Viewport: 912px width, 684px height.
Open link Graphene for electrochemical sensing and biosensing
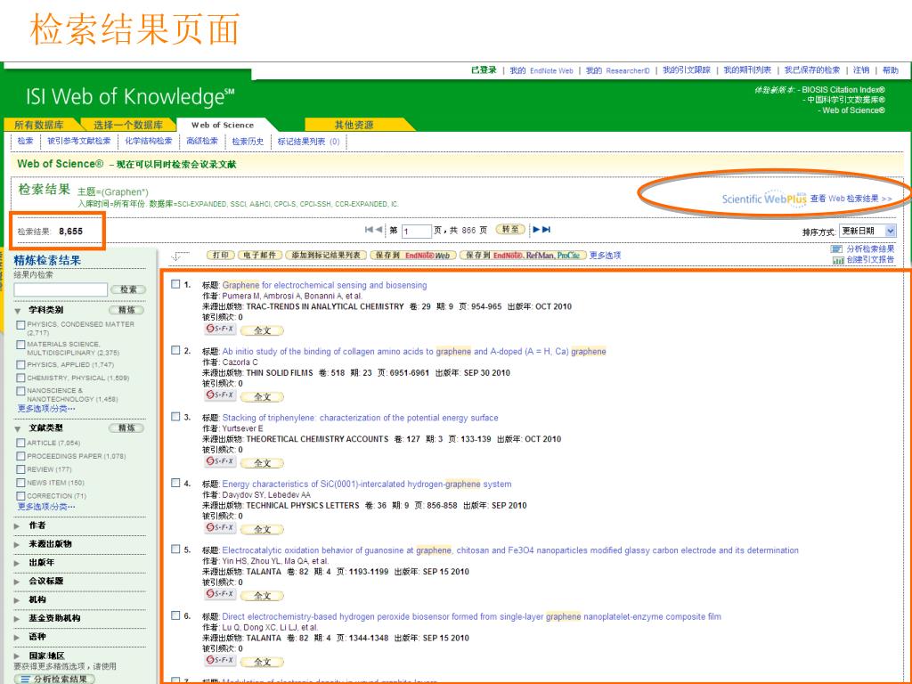[x=324, y=285]
